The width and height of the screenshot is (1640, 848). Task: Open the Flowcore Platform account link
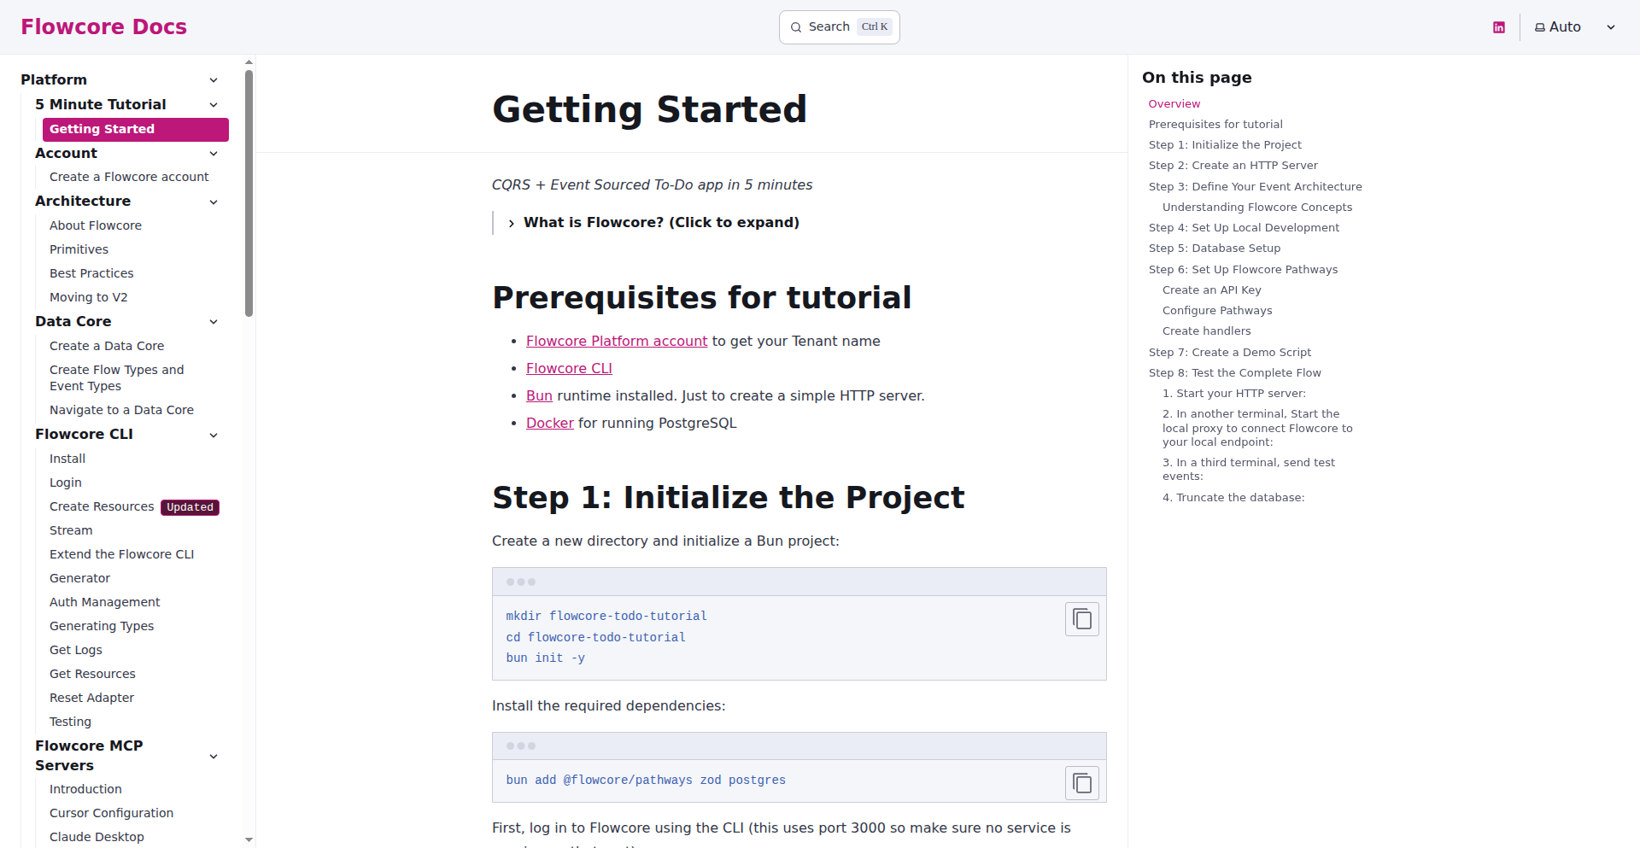[x=616, y=342]
